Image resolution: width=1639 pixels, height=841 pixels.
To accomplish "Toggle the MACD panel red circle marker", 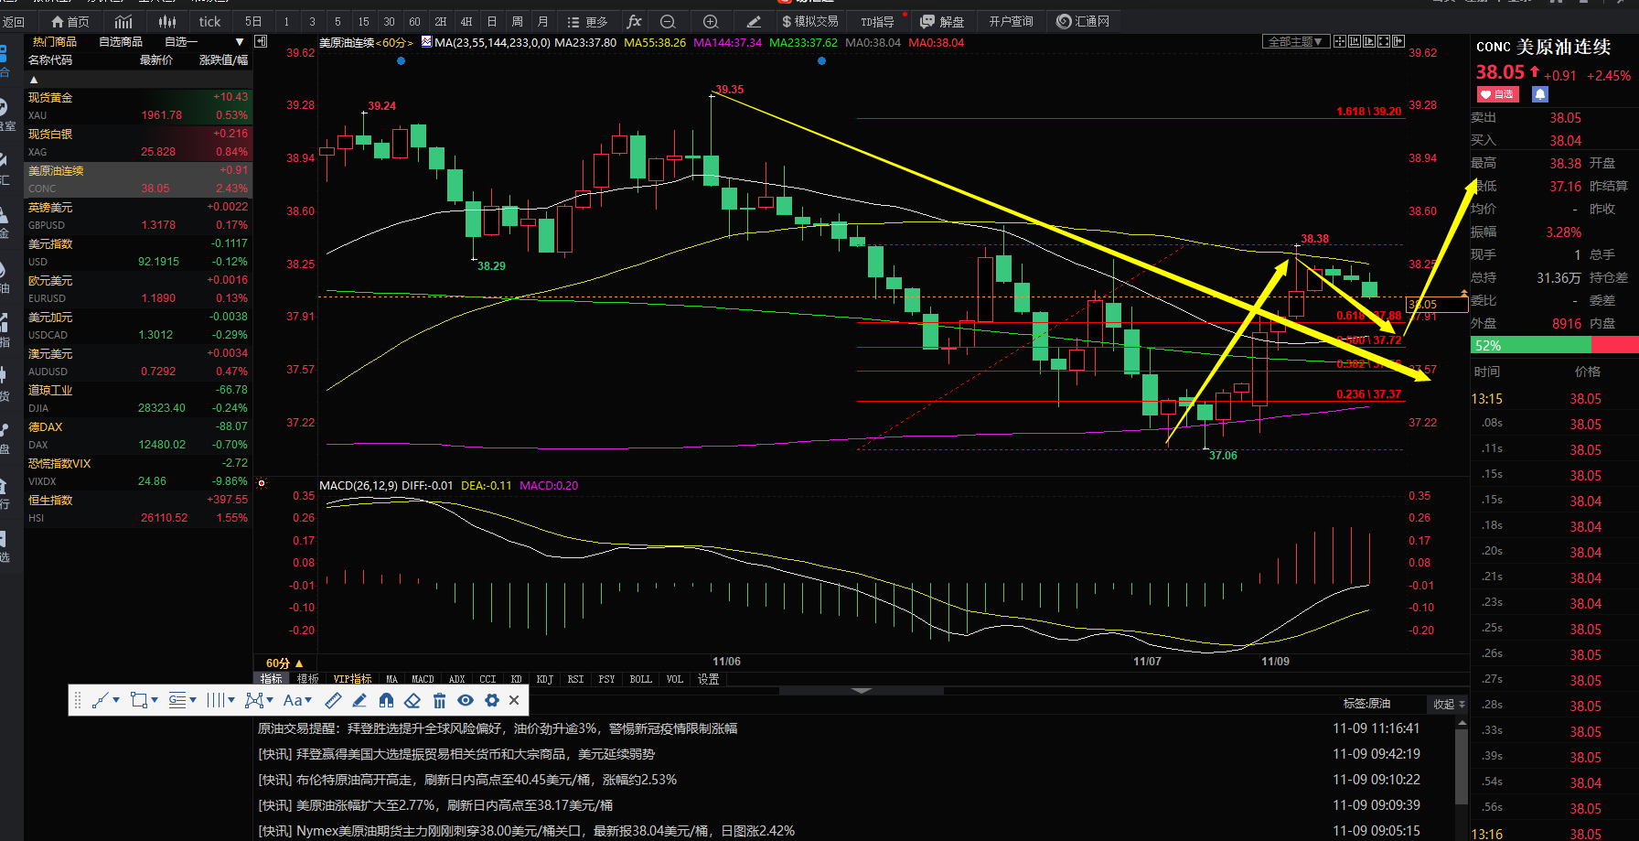I will click(262, 483).
